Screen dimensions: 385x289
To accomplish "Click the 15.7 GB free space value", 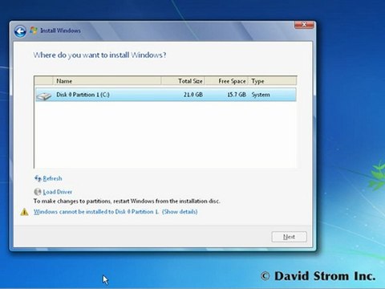I will pos(237,95).
